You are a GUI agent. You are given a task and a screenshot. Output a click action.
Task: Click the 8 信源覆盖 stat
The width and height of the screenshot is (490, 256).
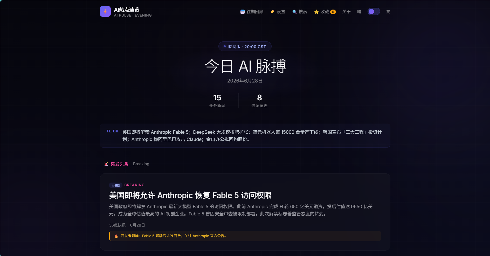259,101
